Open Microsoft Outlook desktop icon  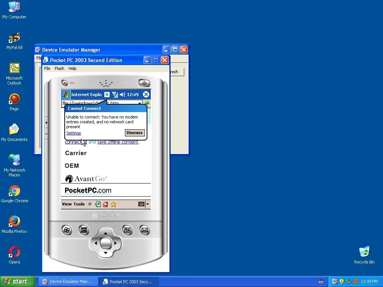14,74
